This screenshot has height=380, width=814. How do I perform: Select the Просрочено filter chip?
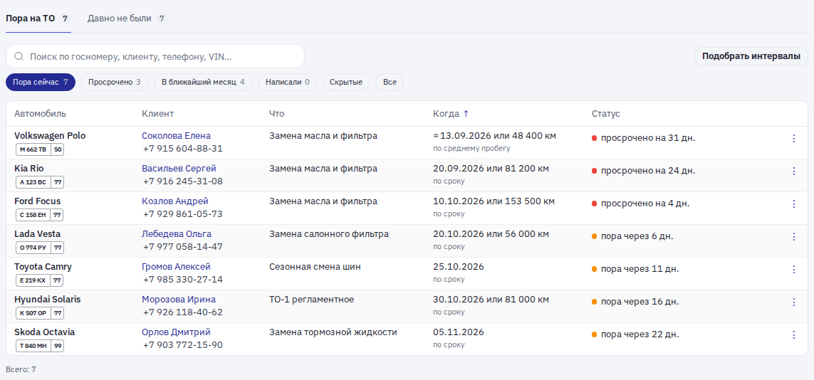pos(114,82)
